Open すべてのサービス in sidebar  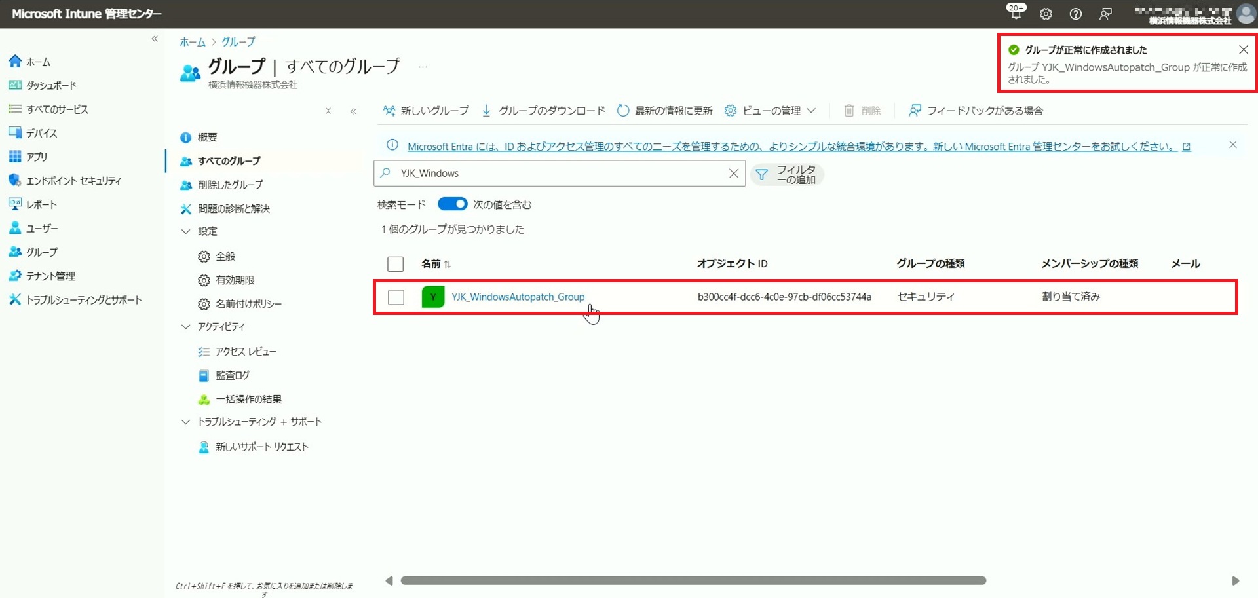(48, 109)
